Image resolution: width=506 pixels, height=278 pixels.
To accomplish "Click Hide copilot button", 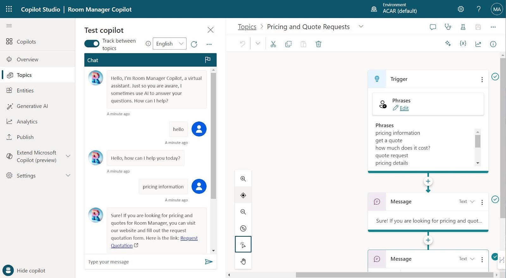I will 24,270.
